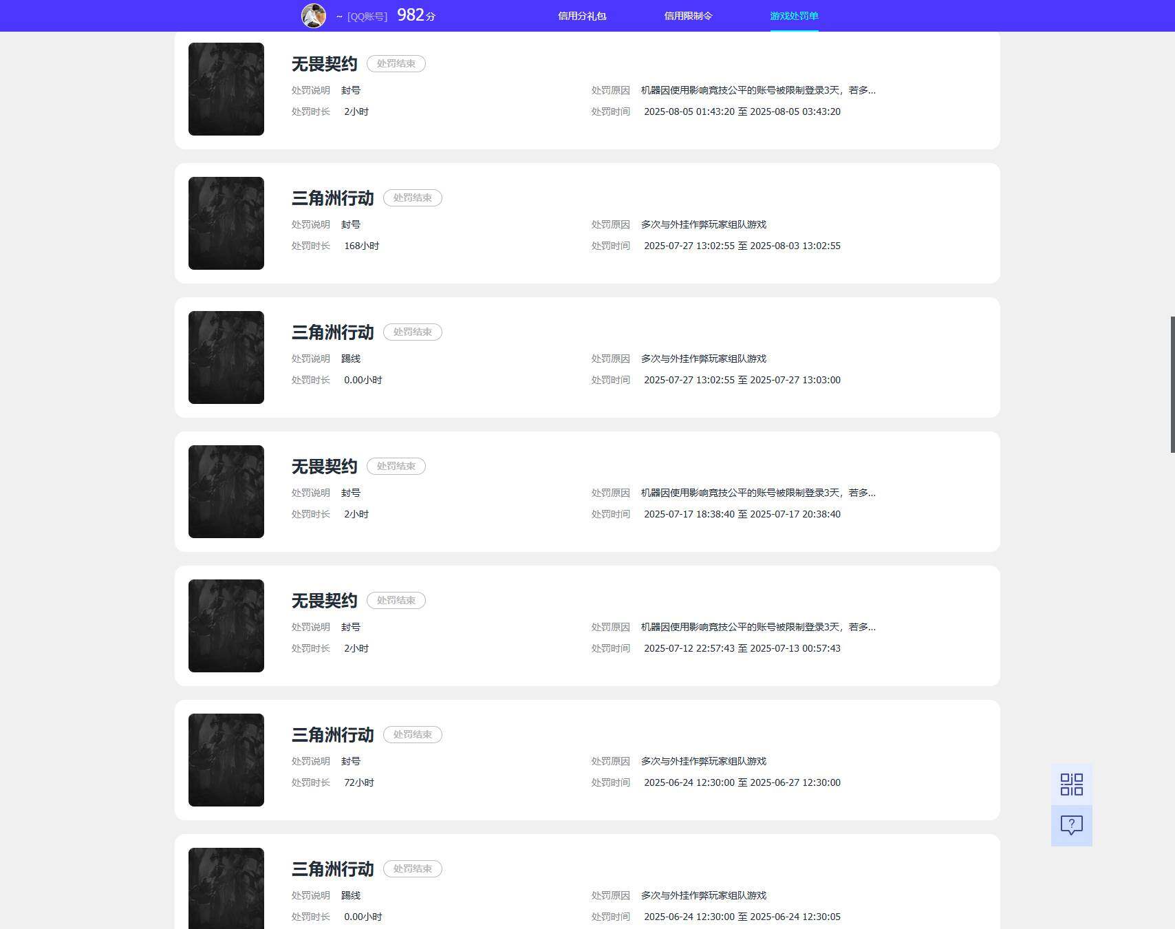
Task: Click 无畏契约 title dated 2025-07-17
Action: pos(325,467)
